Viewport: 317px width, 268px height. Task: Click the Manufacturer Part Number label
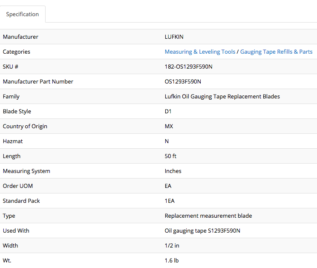coord(38,81)
